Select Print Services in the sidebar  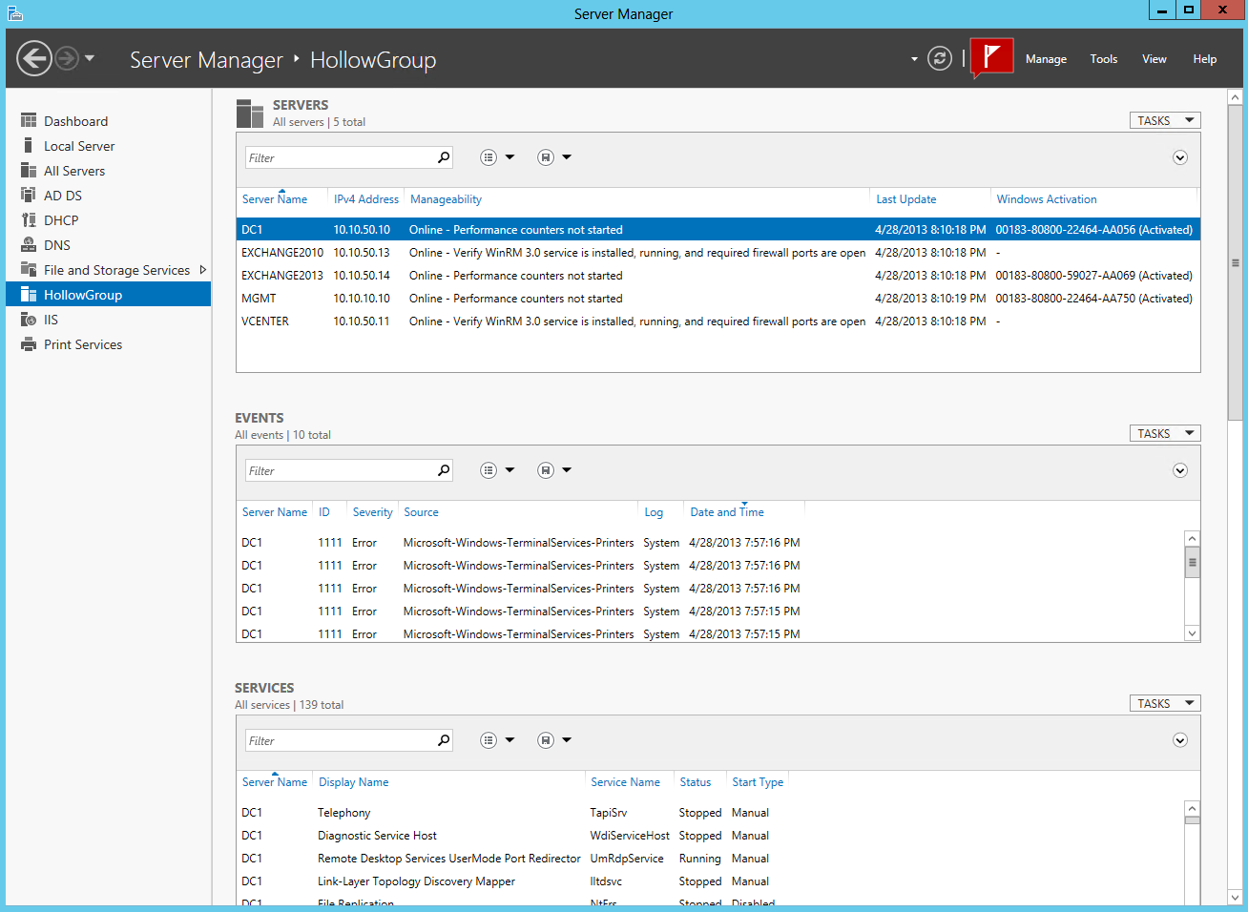click(x=83, y=344)
